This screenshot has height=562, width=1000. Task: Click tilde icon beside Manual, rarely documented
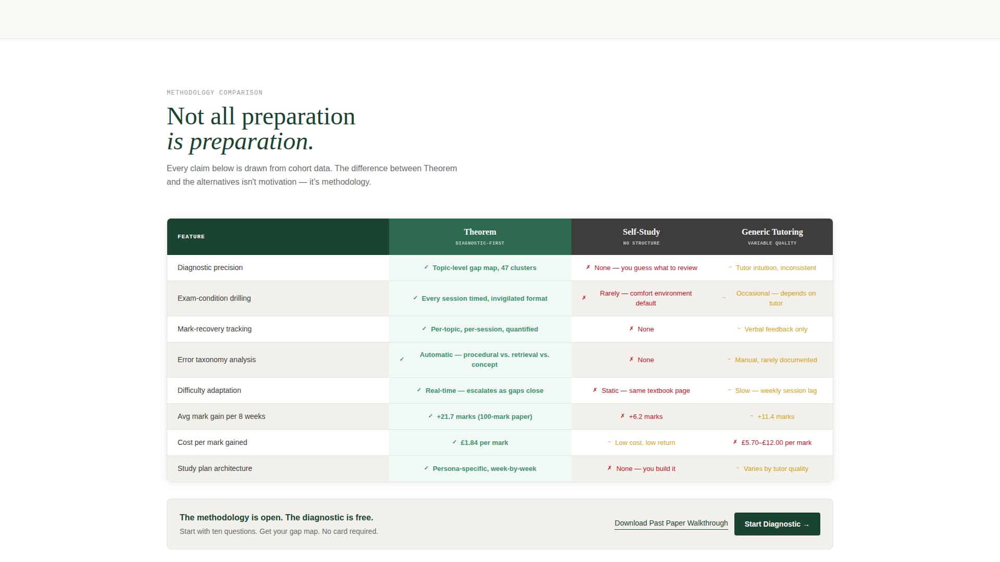[729, 360]
